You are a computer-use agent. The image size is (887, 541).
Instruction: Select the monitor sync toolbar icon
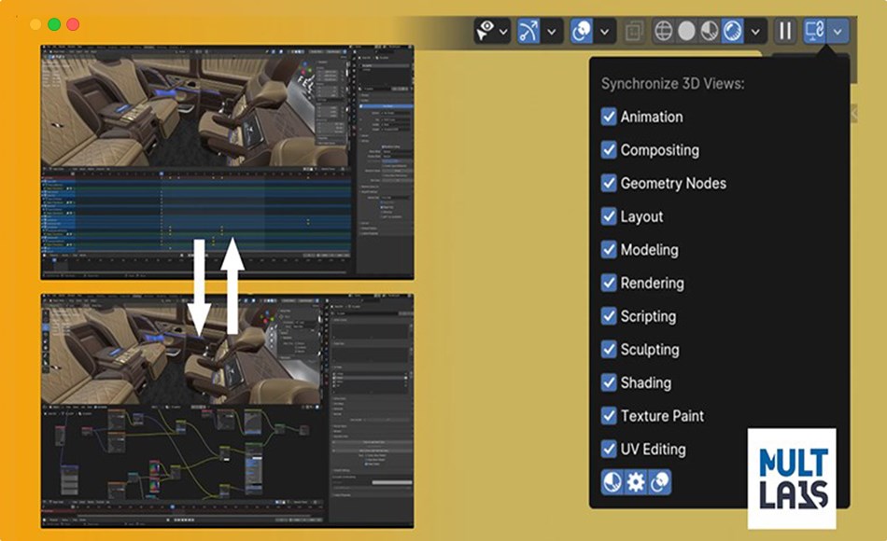[x=811, y=30]
